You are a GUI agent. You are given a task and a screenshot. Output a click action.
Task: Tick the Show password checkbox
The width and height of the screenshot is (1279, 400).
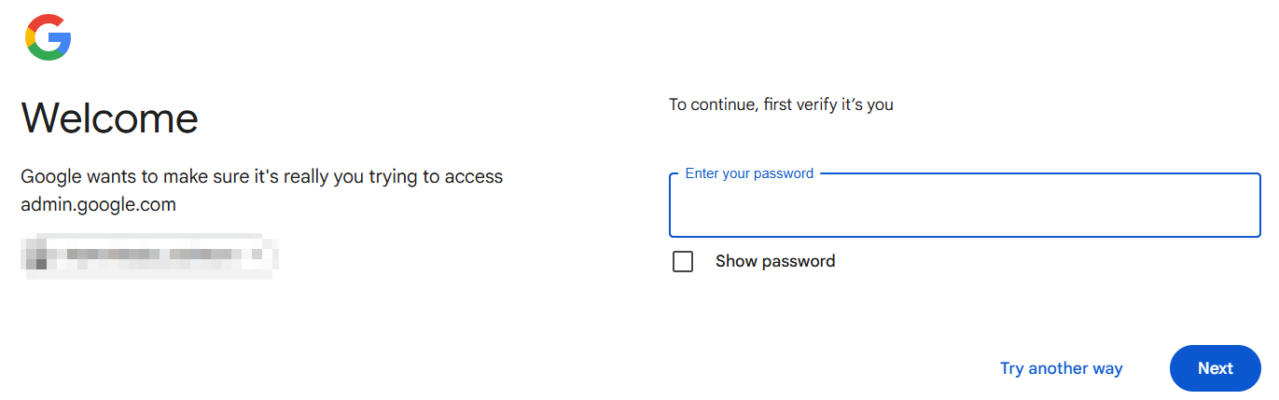(683, 262)
